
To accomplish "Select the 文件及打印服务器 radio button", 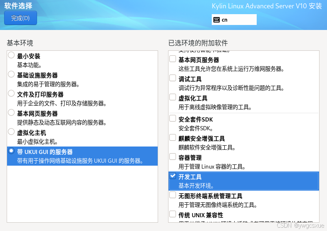I will [x=11, y=94].
